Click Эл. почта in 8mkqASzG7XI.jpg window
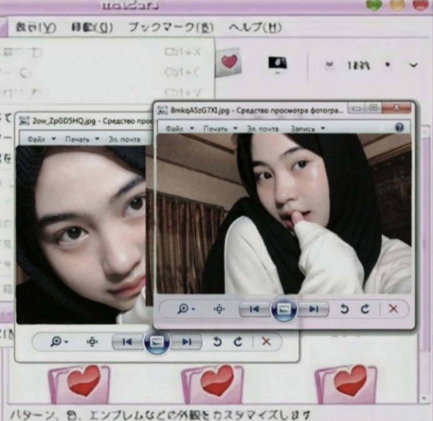The width and height of the screenshot is (433, 421). [262, 128]
